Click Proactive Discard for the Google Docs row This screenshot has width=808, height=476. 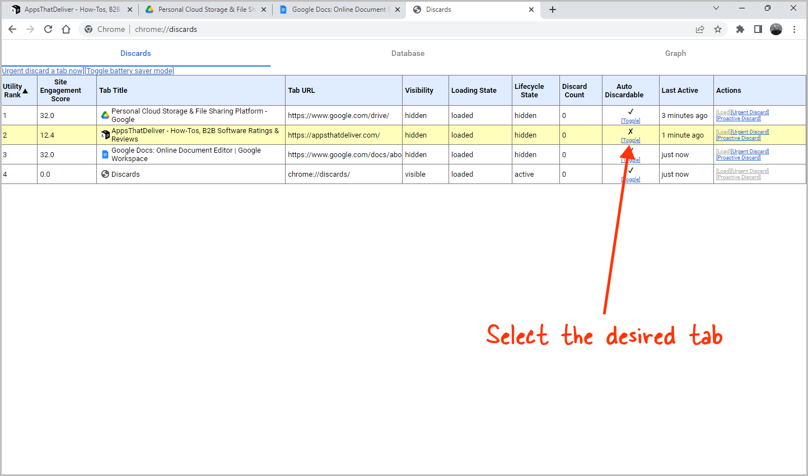[x=738, y=157]
